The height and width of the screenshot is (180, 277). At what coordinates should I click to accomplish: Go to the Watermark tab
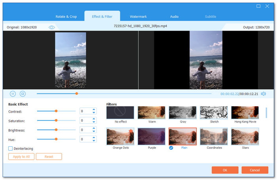(138, 17)
